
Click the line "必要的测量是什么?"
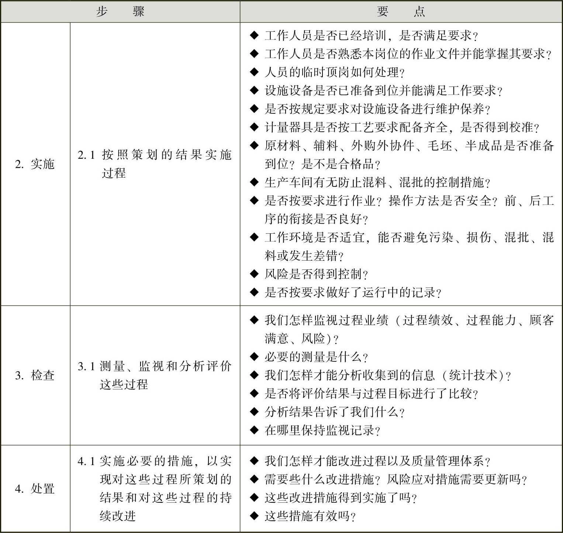309,357
